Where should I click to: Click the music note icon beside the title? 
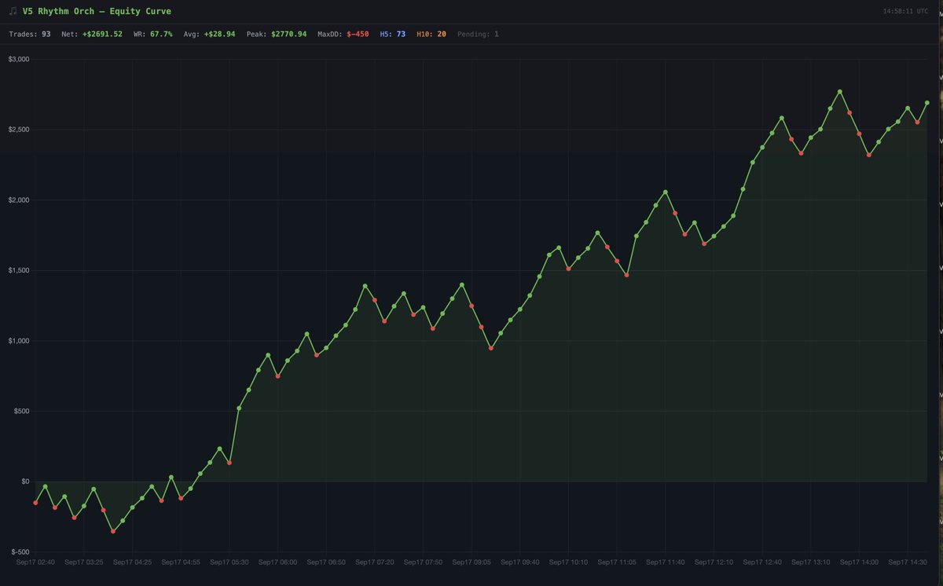coord(13,12)
